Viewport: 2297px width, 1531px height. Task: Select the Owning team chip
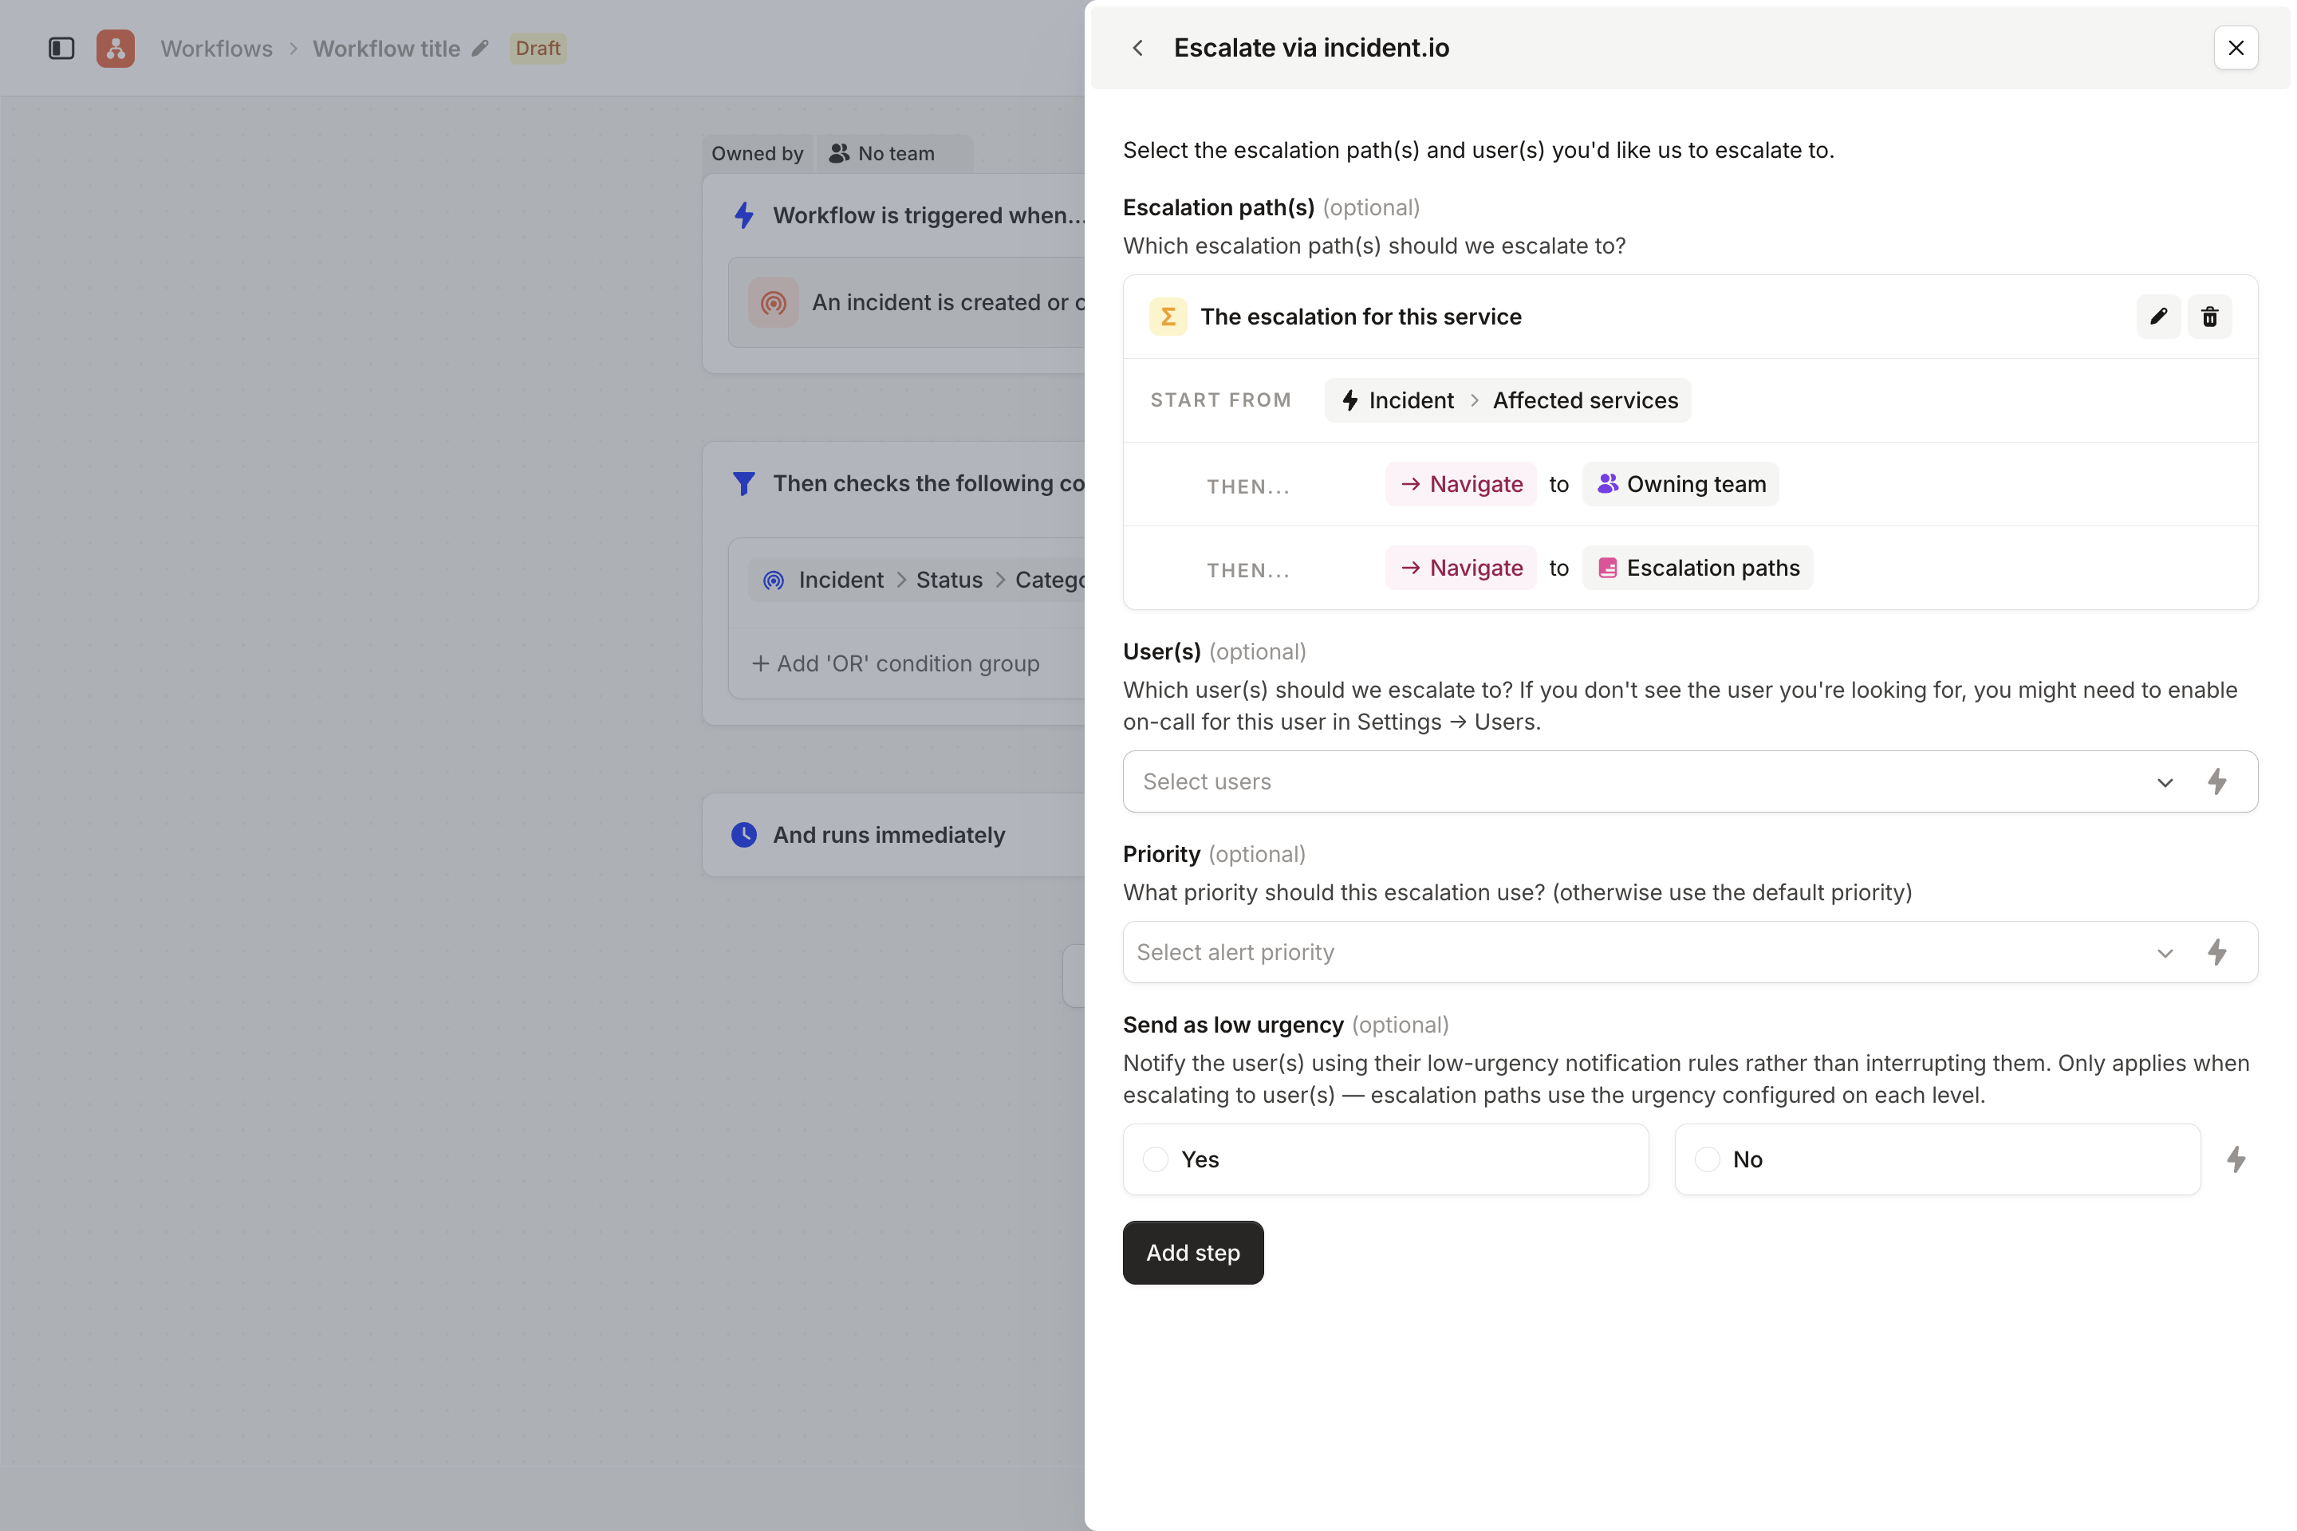pos(1680,484)
